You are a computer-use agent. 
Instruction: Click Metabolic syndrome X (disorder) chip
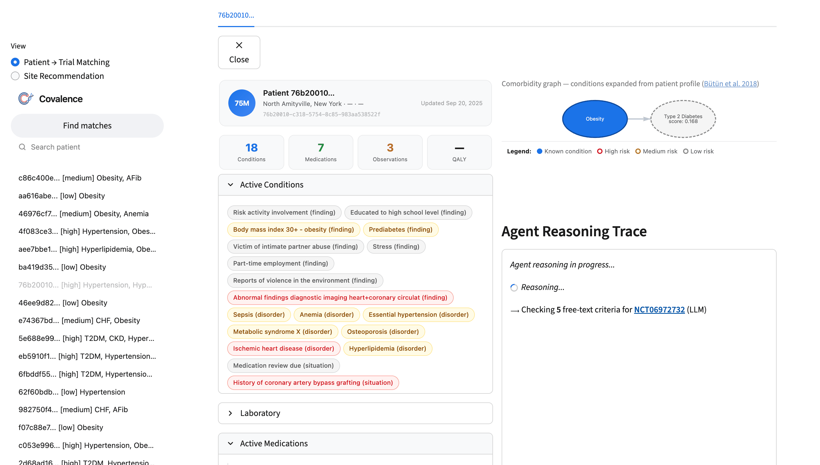(x=283, y=331)
